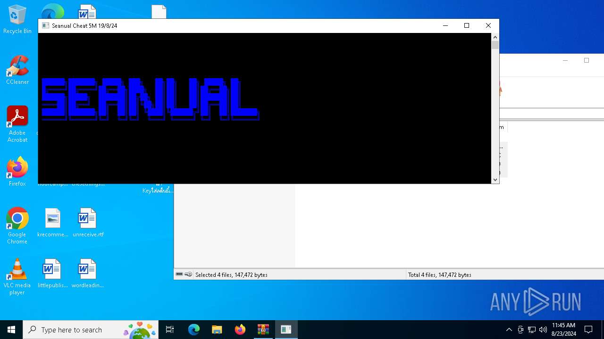Open the Recycle Bin desktop icon
This screenshot has width=604, height=339.
pos(17,20)
